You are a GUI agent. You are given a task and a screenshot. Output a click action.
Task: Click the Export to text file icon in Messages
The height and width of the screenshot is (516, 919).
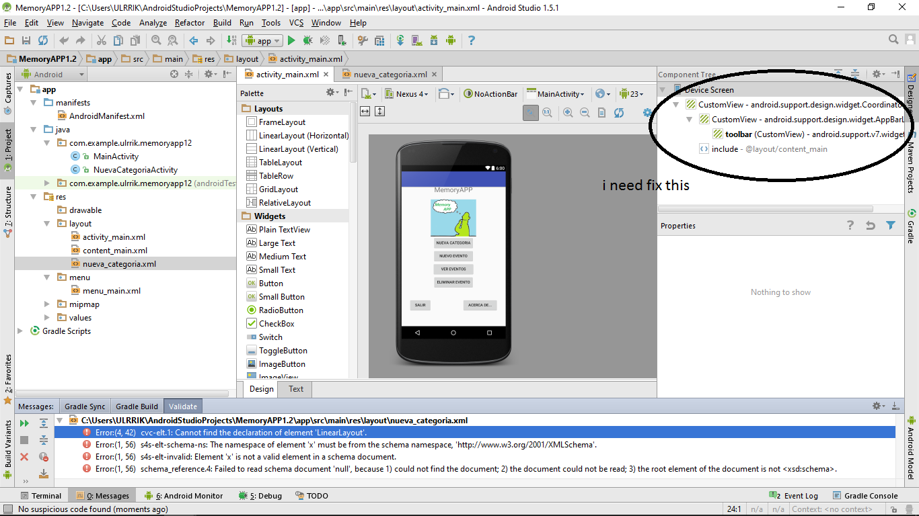(44, 474)
